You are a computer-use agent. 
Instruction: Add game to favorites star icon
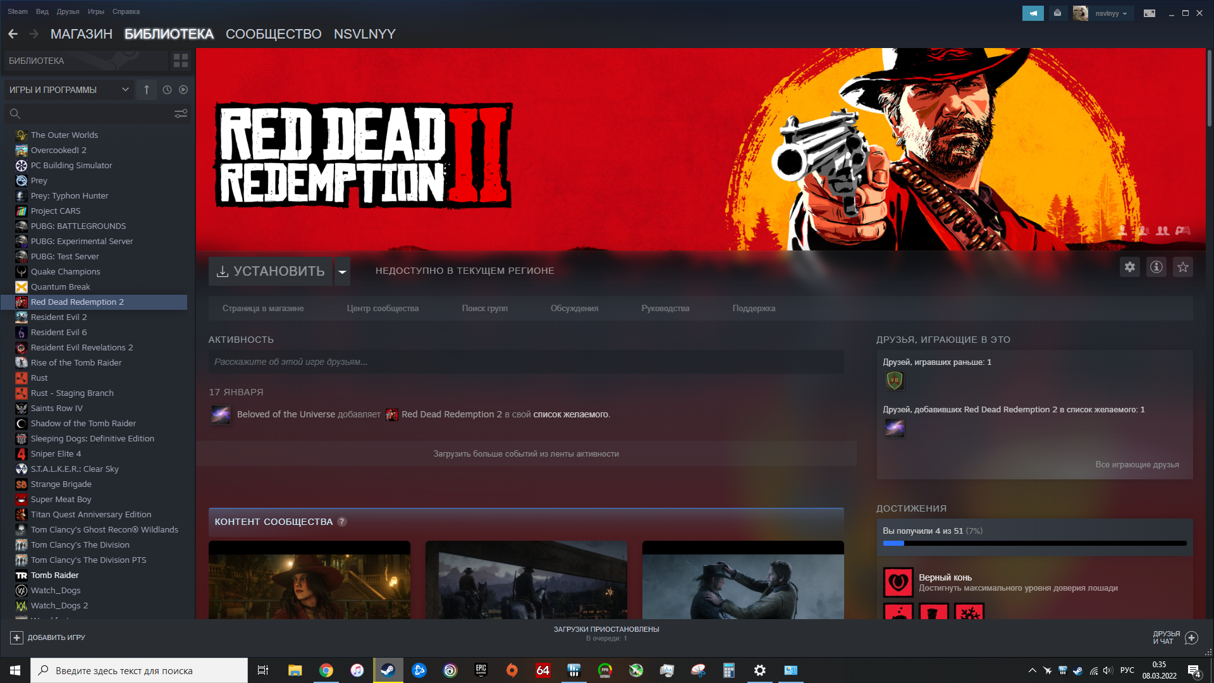[x=1182, y=268]
